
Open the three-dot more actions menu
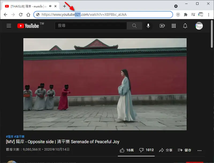(x=199, y=151)
